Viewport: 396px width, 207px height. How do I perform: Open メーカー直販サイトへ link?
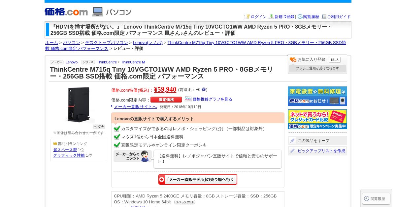coord(135,107)
